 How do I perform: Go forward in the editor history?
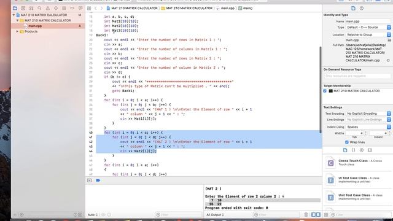click(x=101, y=8)
